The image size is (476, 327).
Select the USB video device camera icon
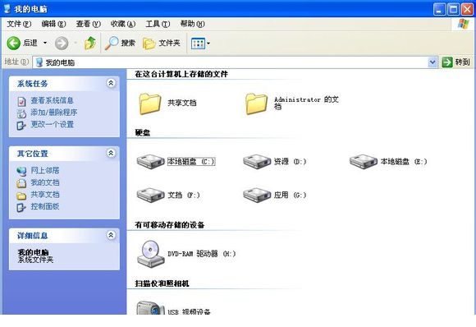pyautogui.click(x=150, y=308)
